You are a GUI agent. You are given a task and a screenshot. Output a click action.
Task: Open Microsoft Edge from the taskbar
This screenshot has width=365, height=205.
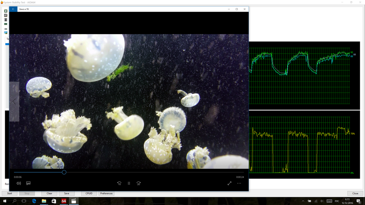(x=34, y=201)
